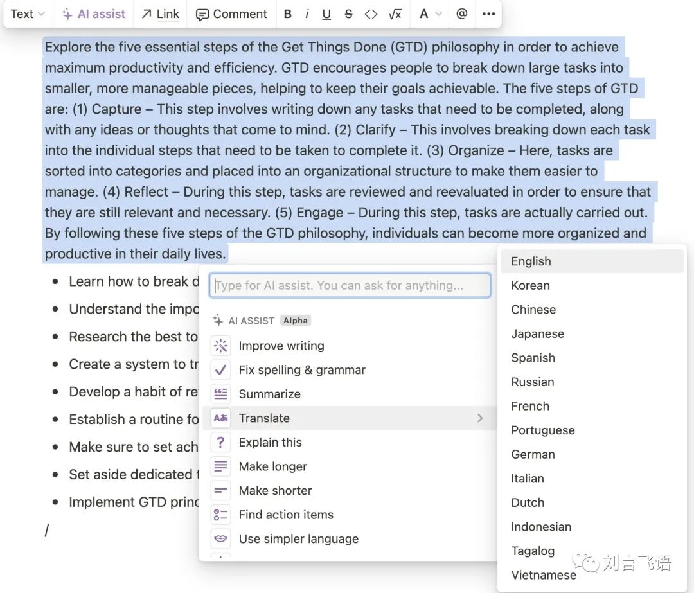Choose Improve writing from AI assist menu
The width and height of the screenshot is (694, 593).
[281, 346]
